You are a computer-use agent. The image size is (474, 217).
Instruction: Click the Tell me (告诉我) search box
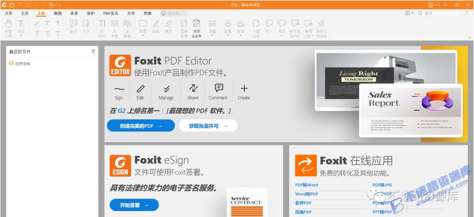174,13
